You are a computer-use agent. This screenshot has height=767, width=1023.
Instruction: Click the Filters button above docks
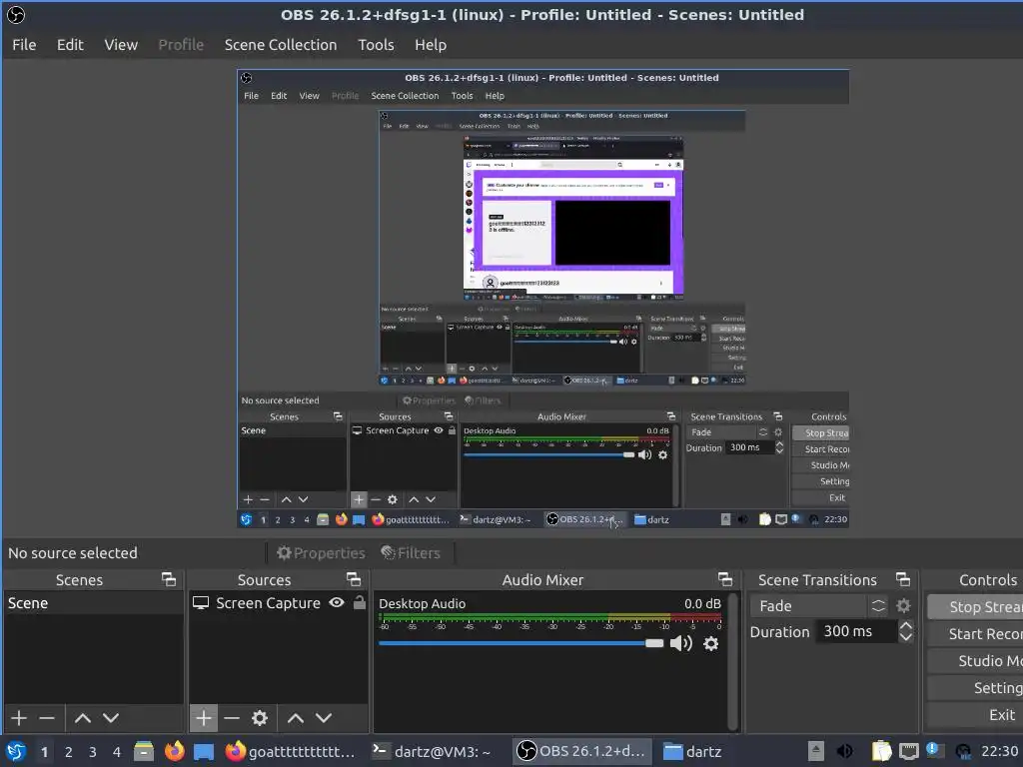411,553
